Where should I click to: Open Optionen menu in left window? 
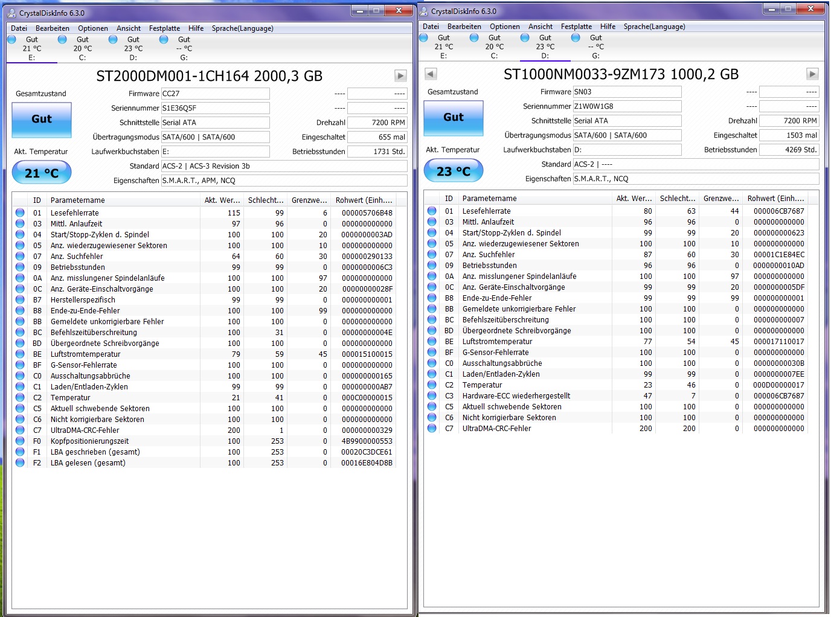[x=93, y=28]
